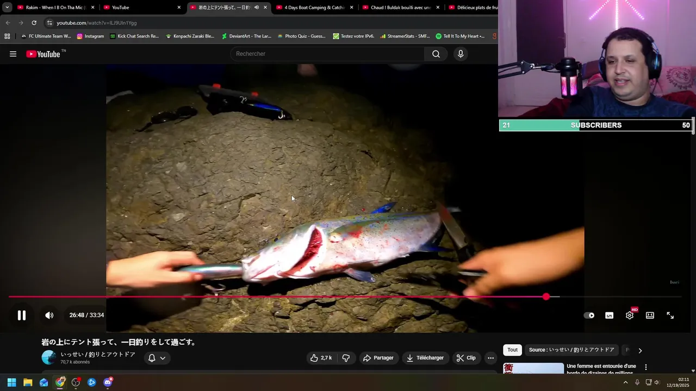Close the Rakim tab
This screenshot has width=696, height=391.
coord(92,8)
